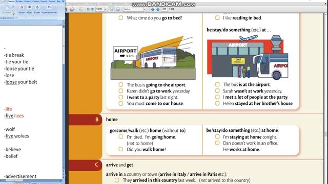Image resolution: width=328 pixels, height=184 pixels.
Task: Click the Copy icon in Word clipboard group
Action: pos(13,10)
